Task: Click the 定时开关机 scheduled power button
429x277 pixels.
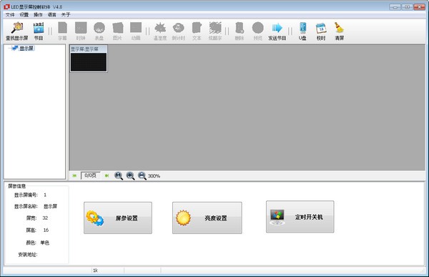Action: coord(300,217)
